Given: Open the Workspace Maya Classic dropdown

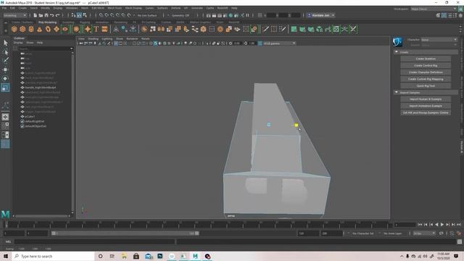Looking at the screenshot, I should 434,9.
